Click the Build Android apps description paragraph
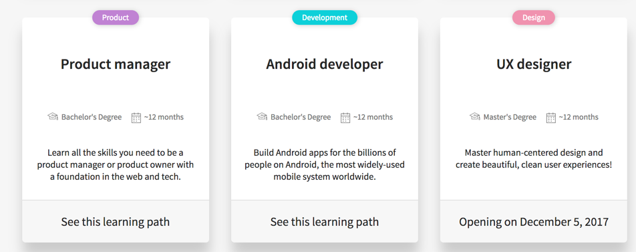 tap(325, 165)
